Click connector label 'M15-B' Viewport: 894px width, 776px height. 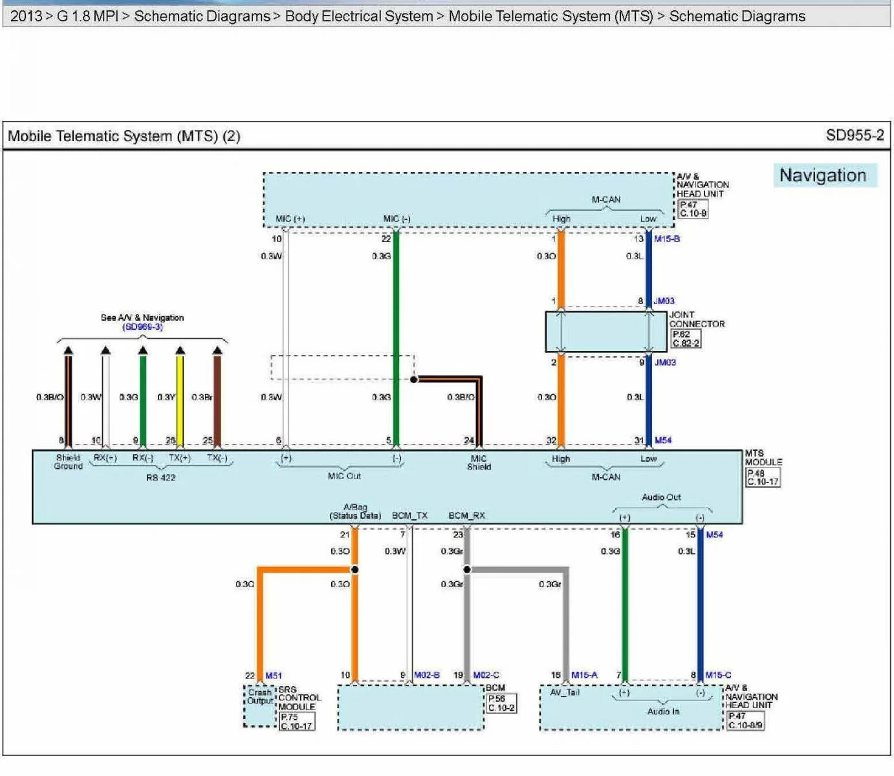click(667, 239)
